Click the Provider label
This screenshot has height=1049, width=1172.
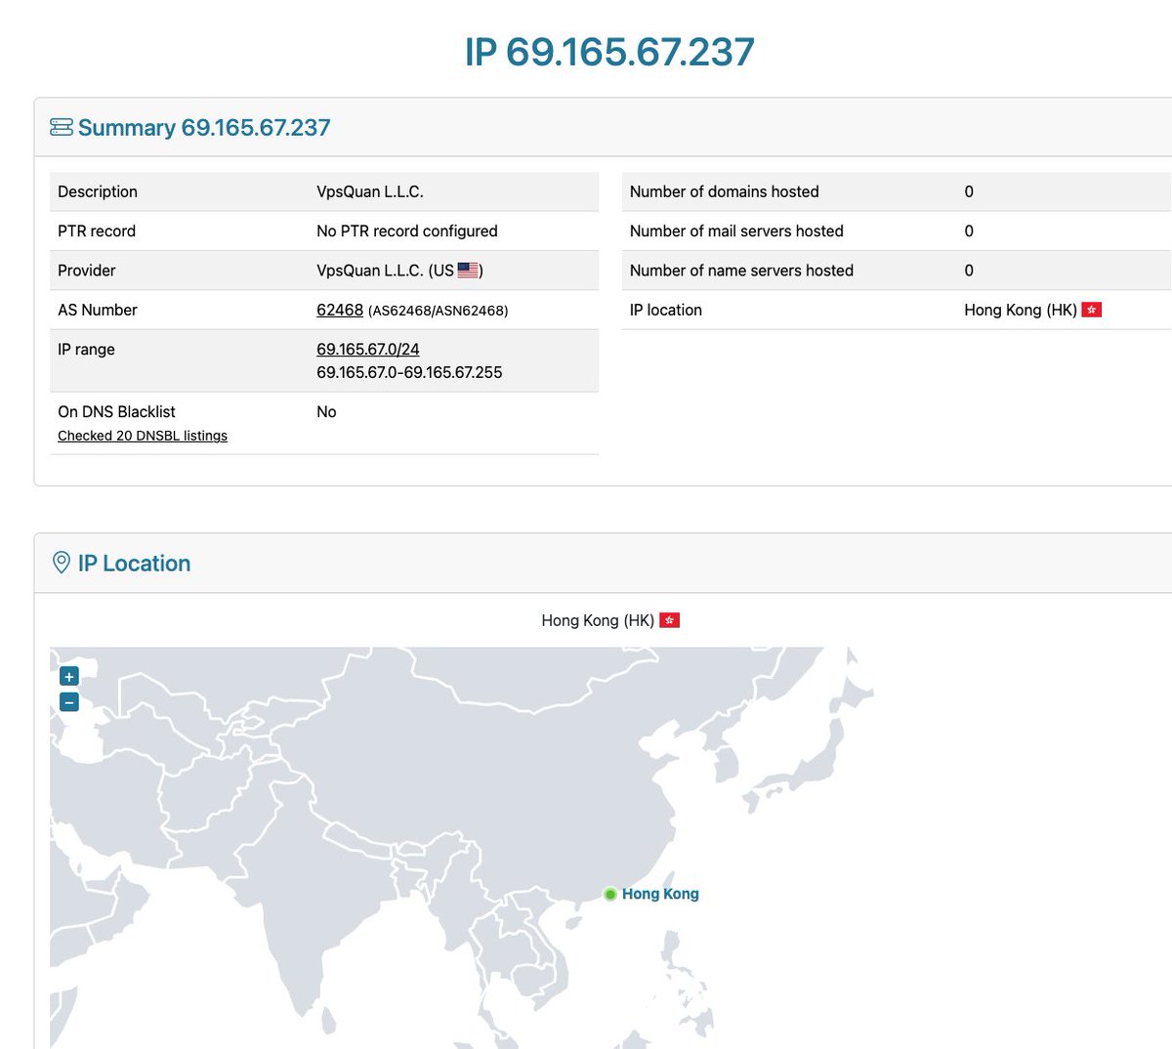(x=87, y=271)
